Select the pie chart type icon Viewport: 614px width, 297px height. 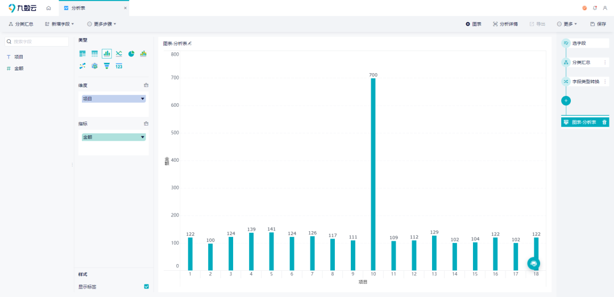(131, 53)
